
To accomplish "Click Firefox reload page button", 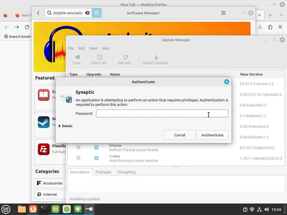I will [x=27, y=27].
